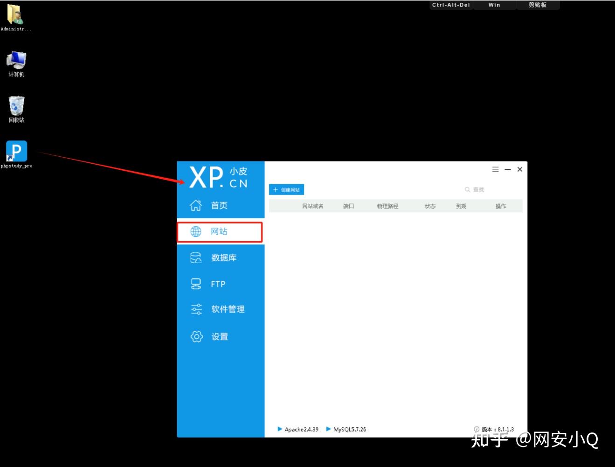Click the 剪贴板 clipboard button

(538, 5)
